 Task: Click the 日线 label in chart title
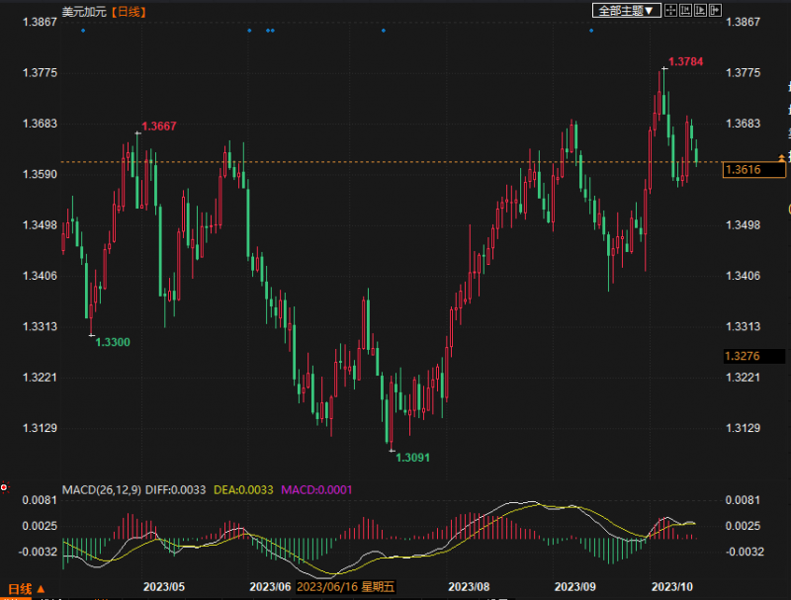pos(126,12)
